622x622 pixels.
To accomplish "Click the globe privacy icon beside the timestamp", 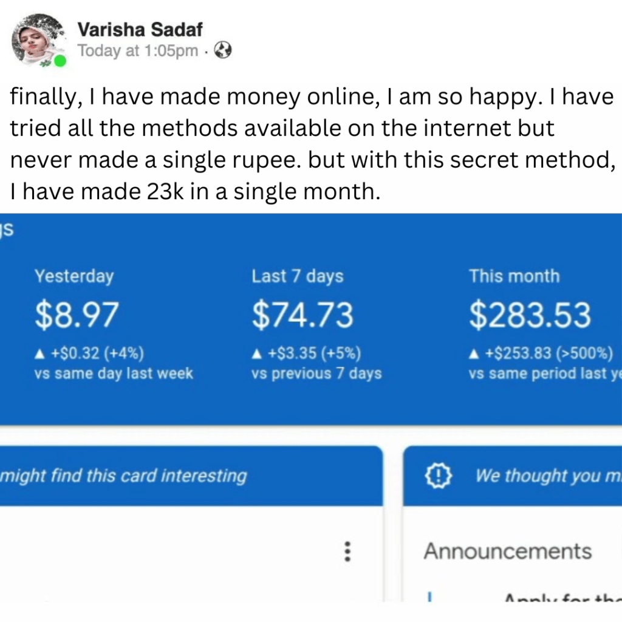I will [224, 51].
